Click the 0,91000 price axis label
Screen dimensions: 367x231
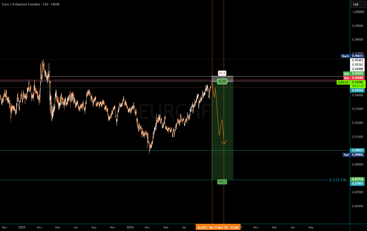358,137
